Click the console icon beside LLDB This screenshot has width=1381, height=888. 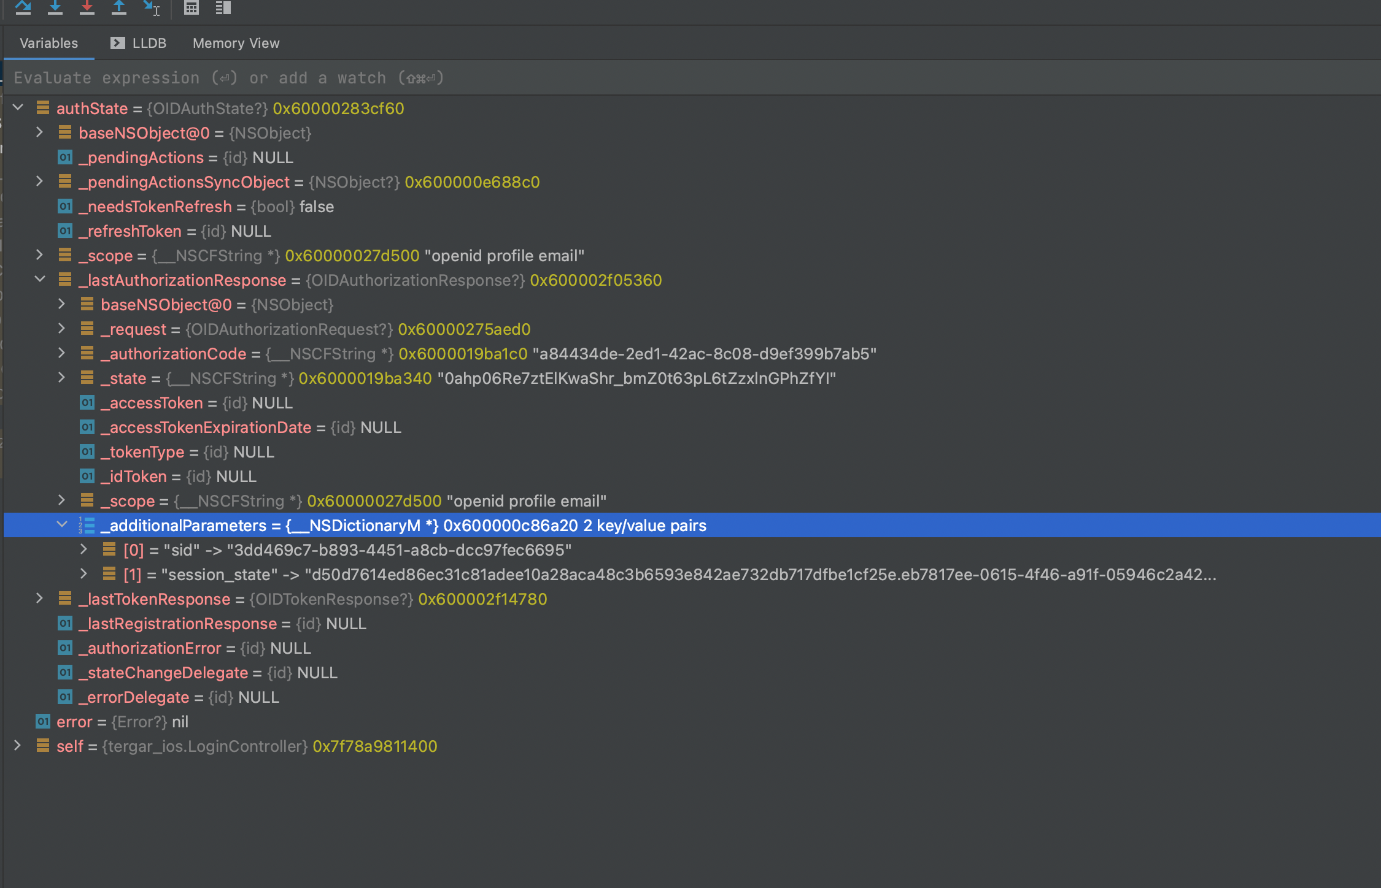(x=117, y=43)
